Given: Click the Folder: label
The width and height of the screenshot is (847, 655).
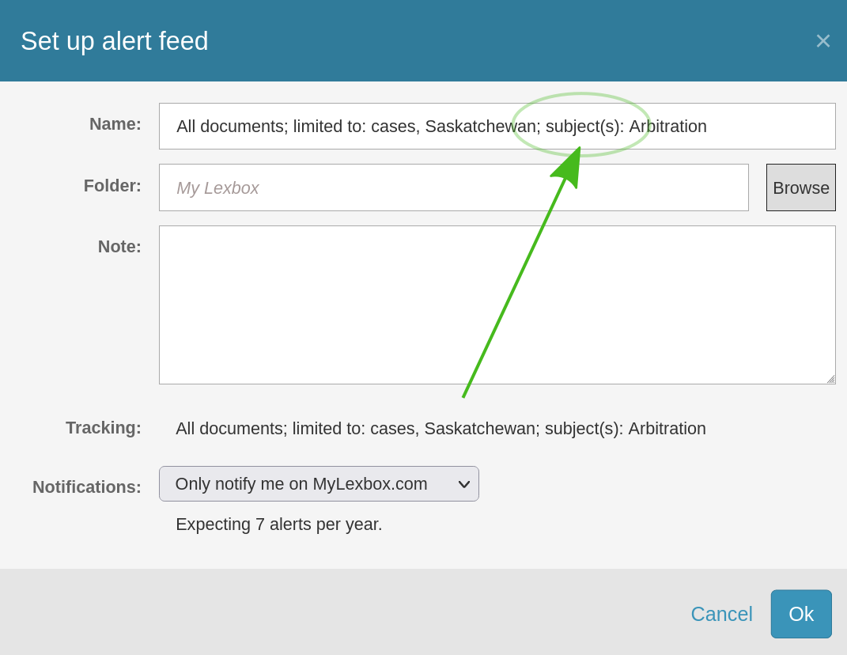Looking at the screenshot, I should point(112,186).
